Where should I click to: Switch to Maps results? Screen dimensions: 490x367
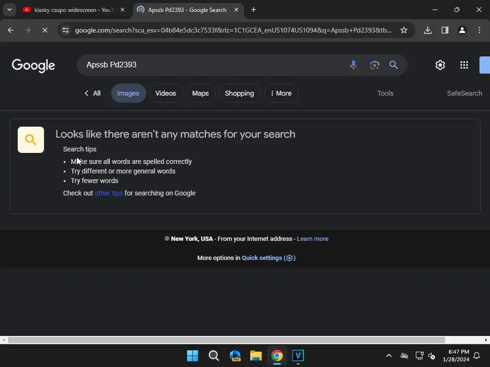(200, 93)
